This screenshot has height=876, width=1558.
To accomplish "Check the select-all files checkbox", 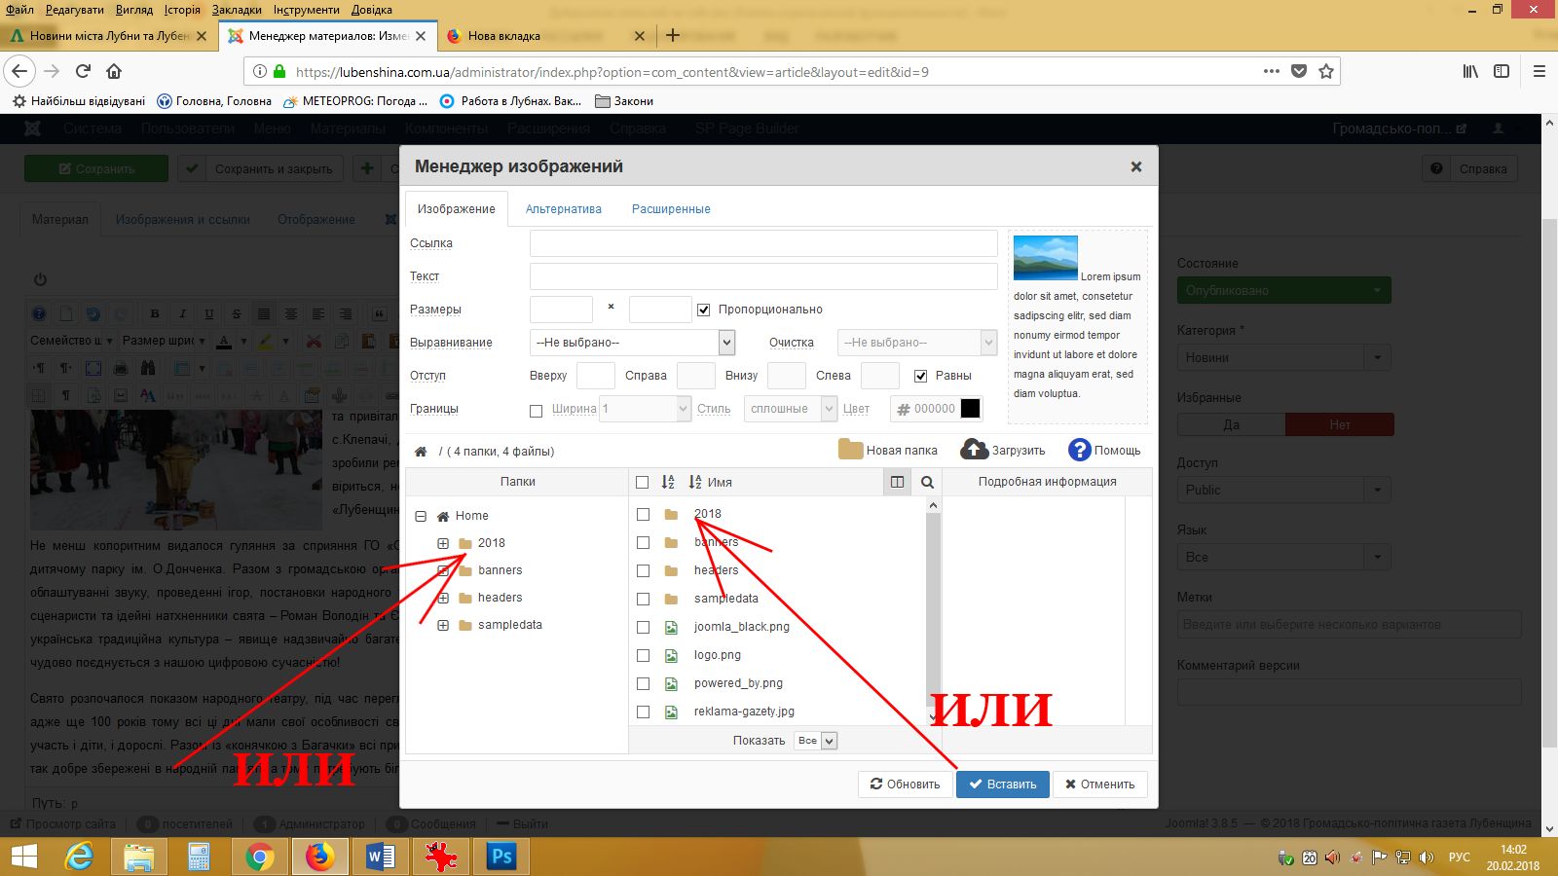I will point(642,482).
